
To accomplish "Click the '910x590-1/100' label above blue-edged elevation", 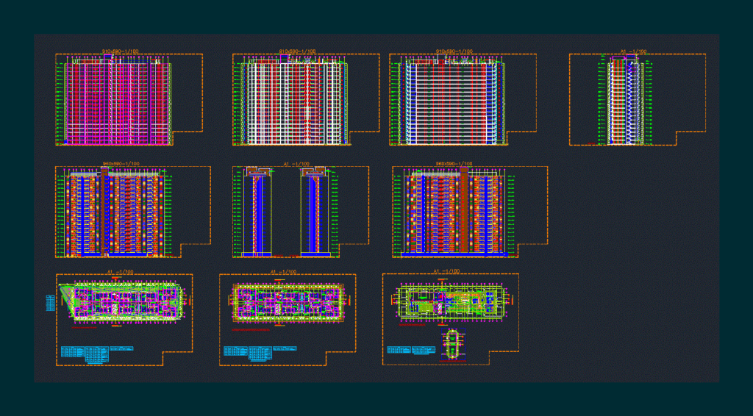I will (454, 52).
